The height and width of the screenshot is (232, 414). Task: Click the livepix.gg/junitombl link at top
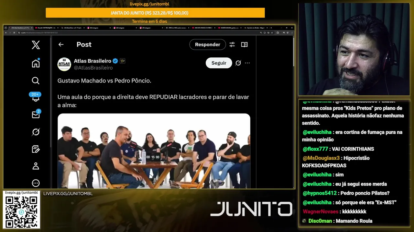[x=149, y=4]
